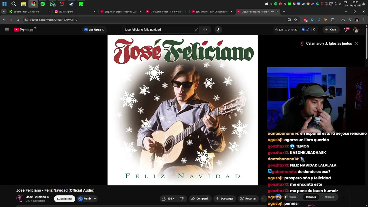Open Chrome three-dot menu
Screen dimensions: 368x207
[x=363, y=20]
